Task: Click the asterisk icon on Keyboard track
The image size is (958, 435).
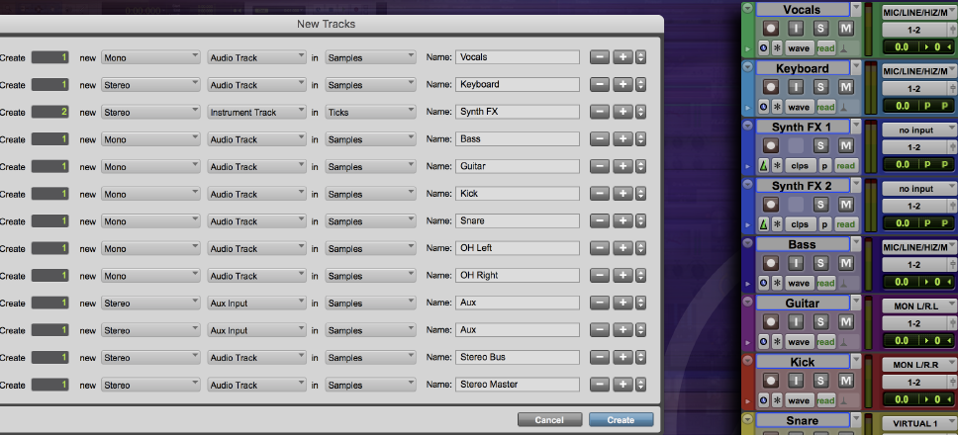Action: pos(777,107)
